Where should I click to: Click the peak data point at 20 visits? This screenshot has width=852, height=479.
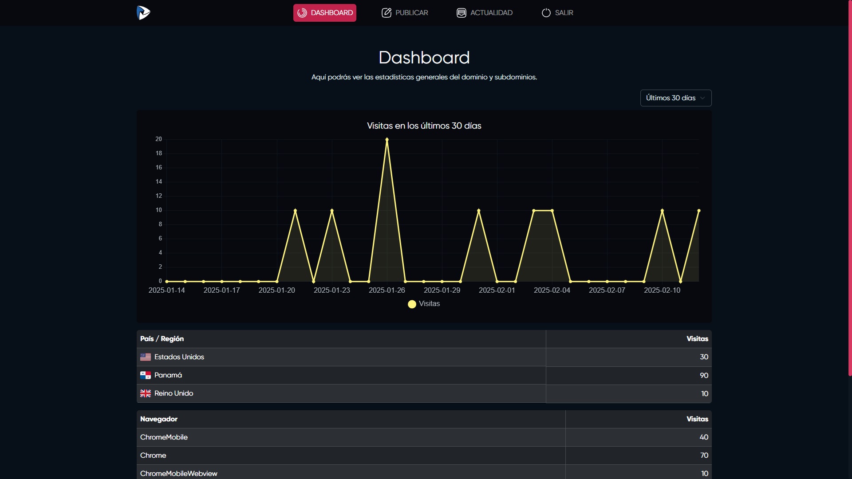click(387, 139)
